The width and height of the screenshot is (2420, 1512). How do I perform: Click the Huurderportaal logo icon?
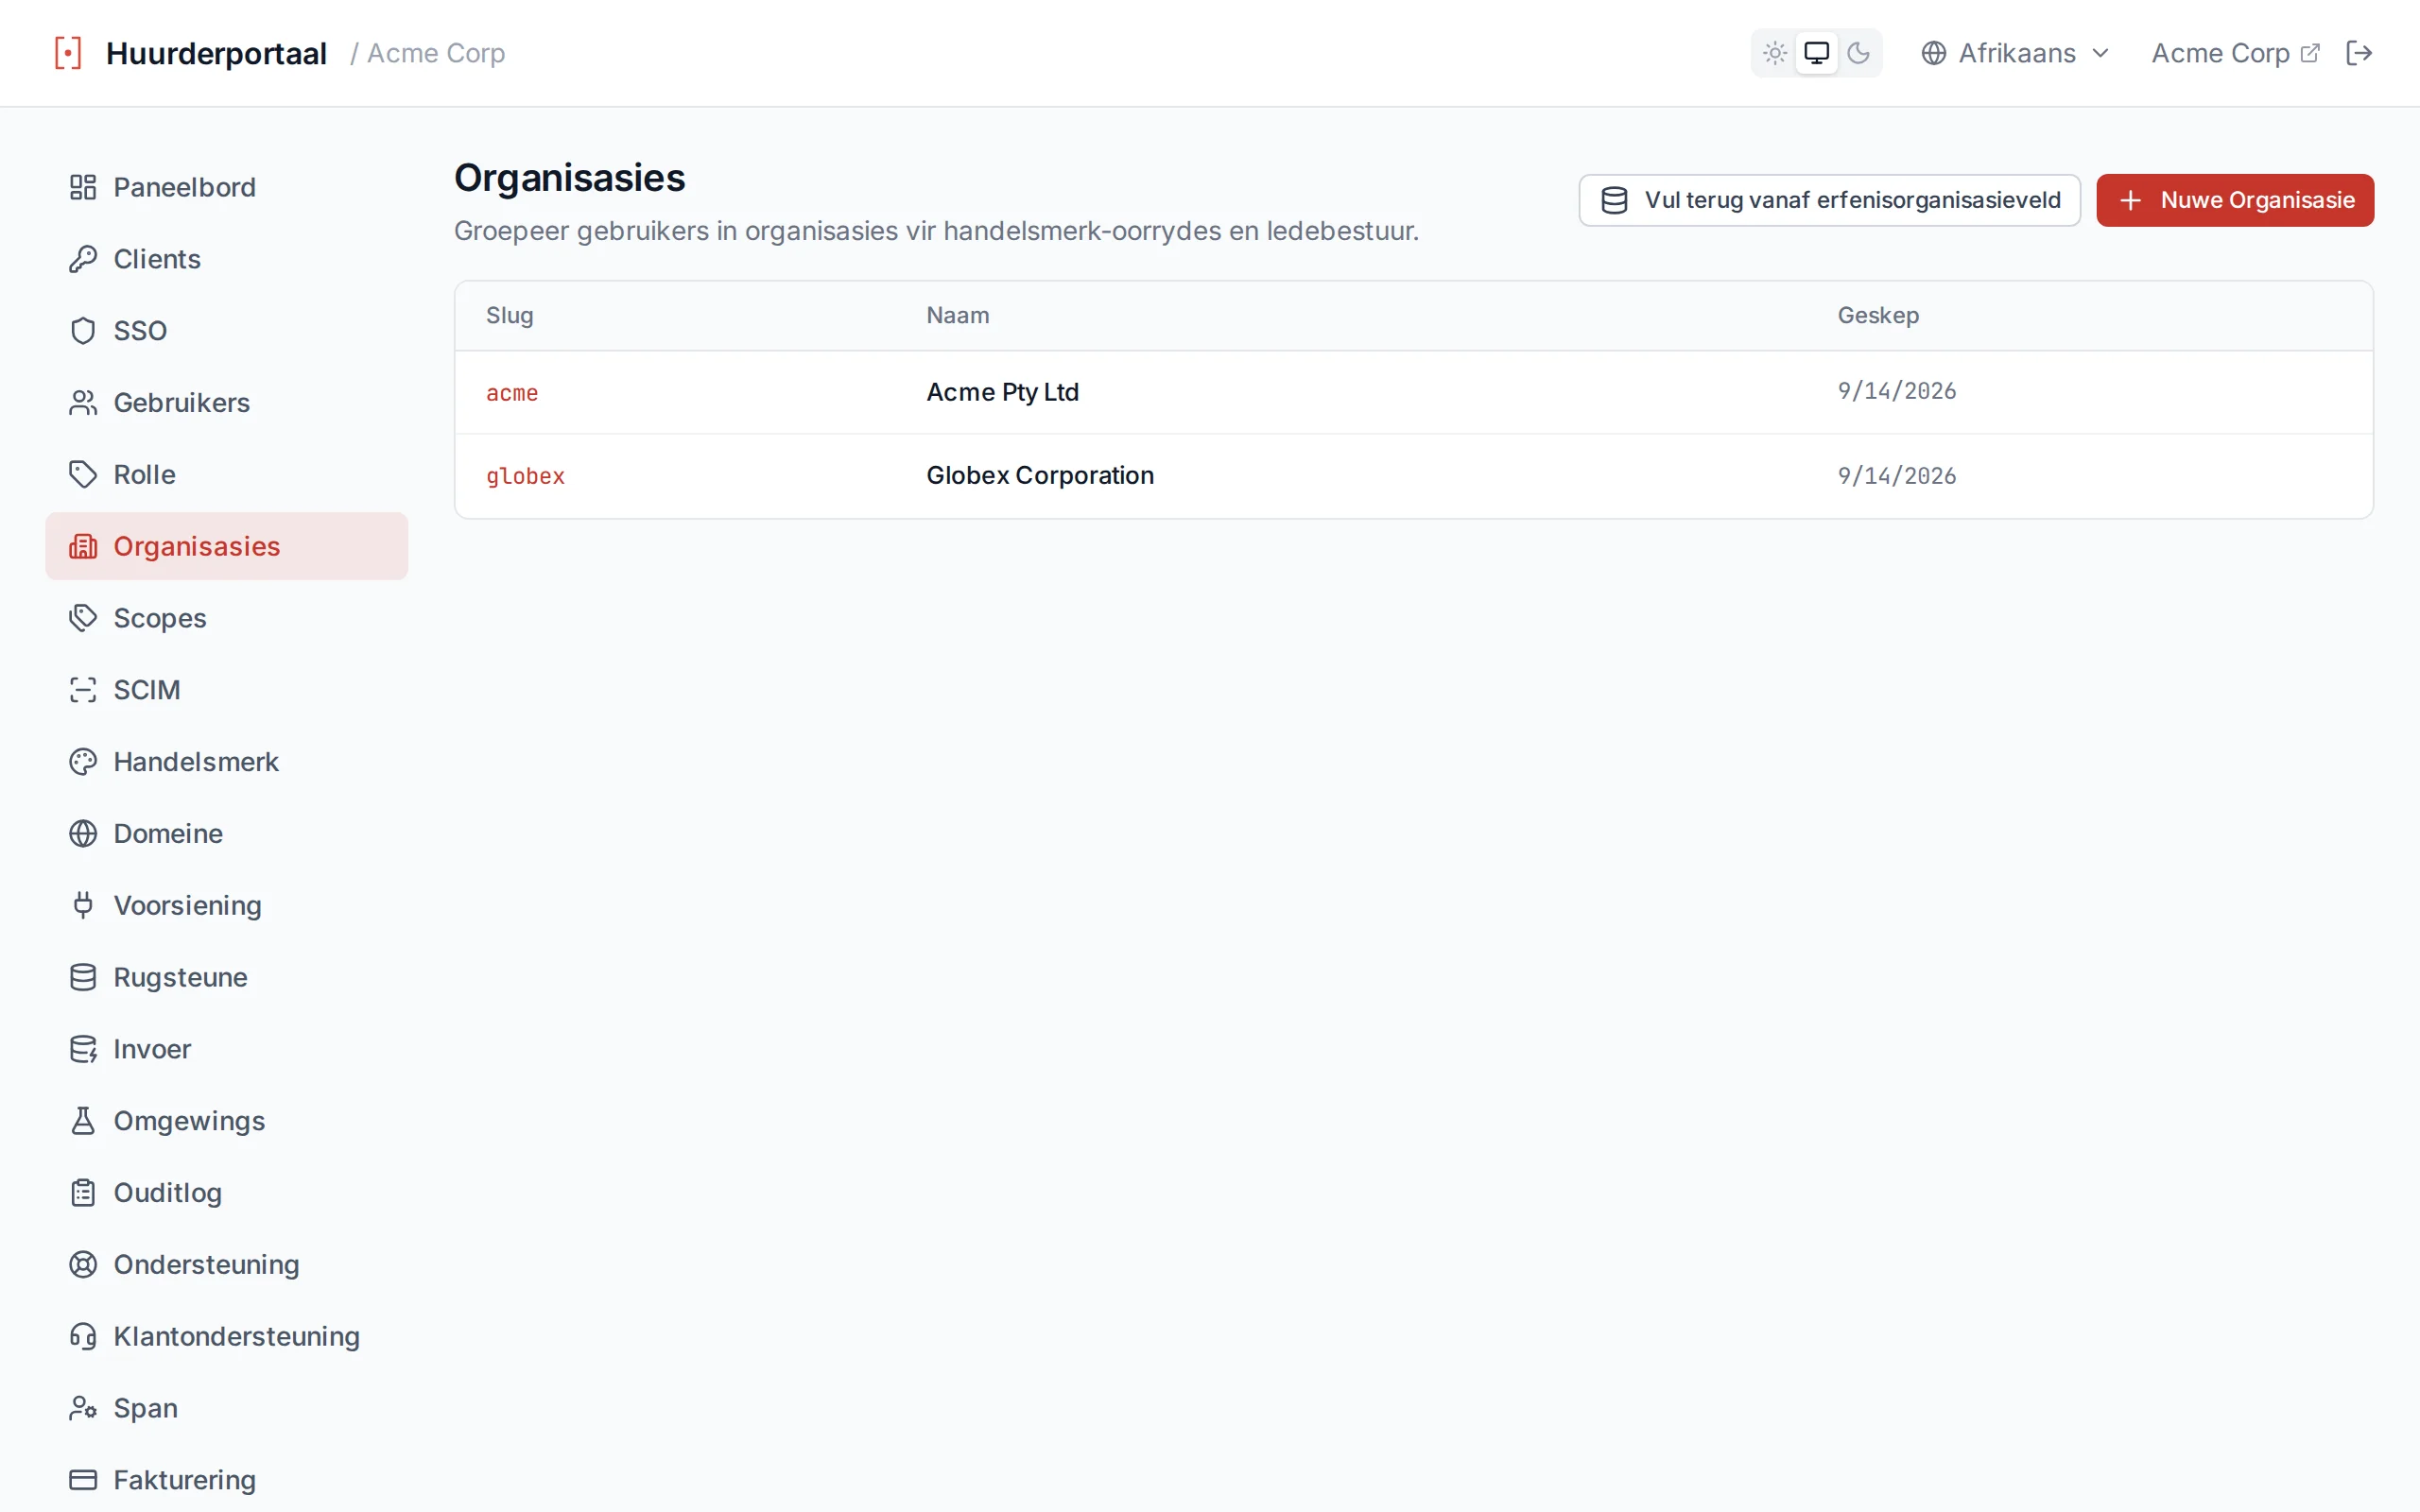[68, 53]
